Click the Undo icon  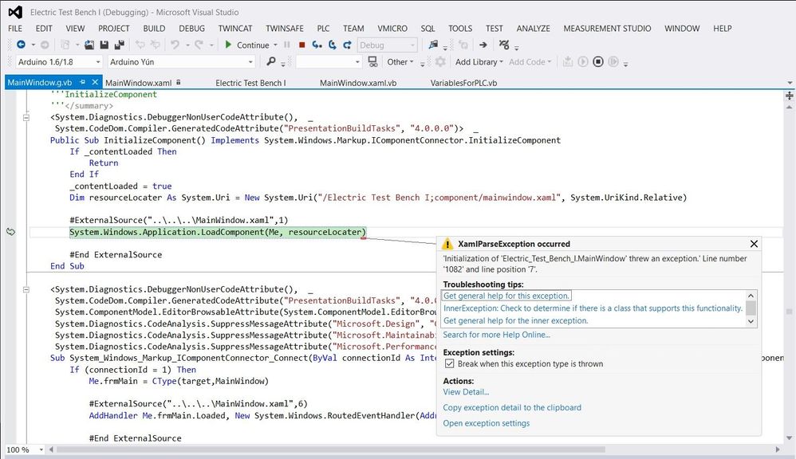(x=175, y=45)
